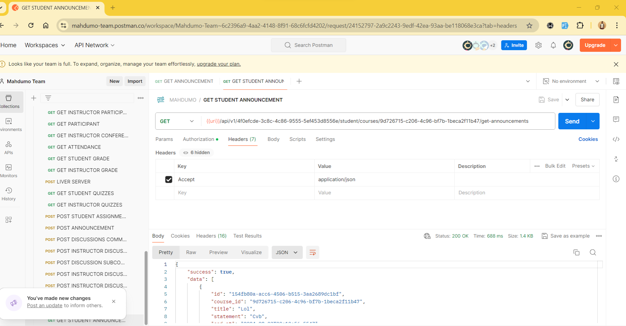Expand the Send button dropdown arrow
This screenshot has width=626, height=326.
tap(593, 121)
